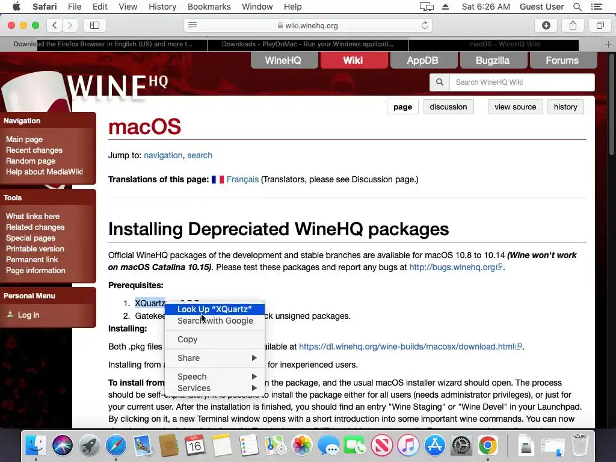
Task: Open News app in dock
Action: 382,446
